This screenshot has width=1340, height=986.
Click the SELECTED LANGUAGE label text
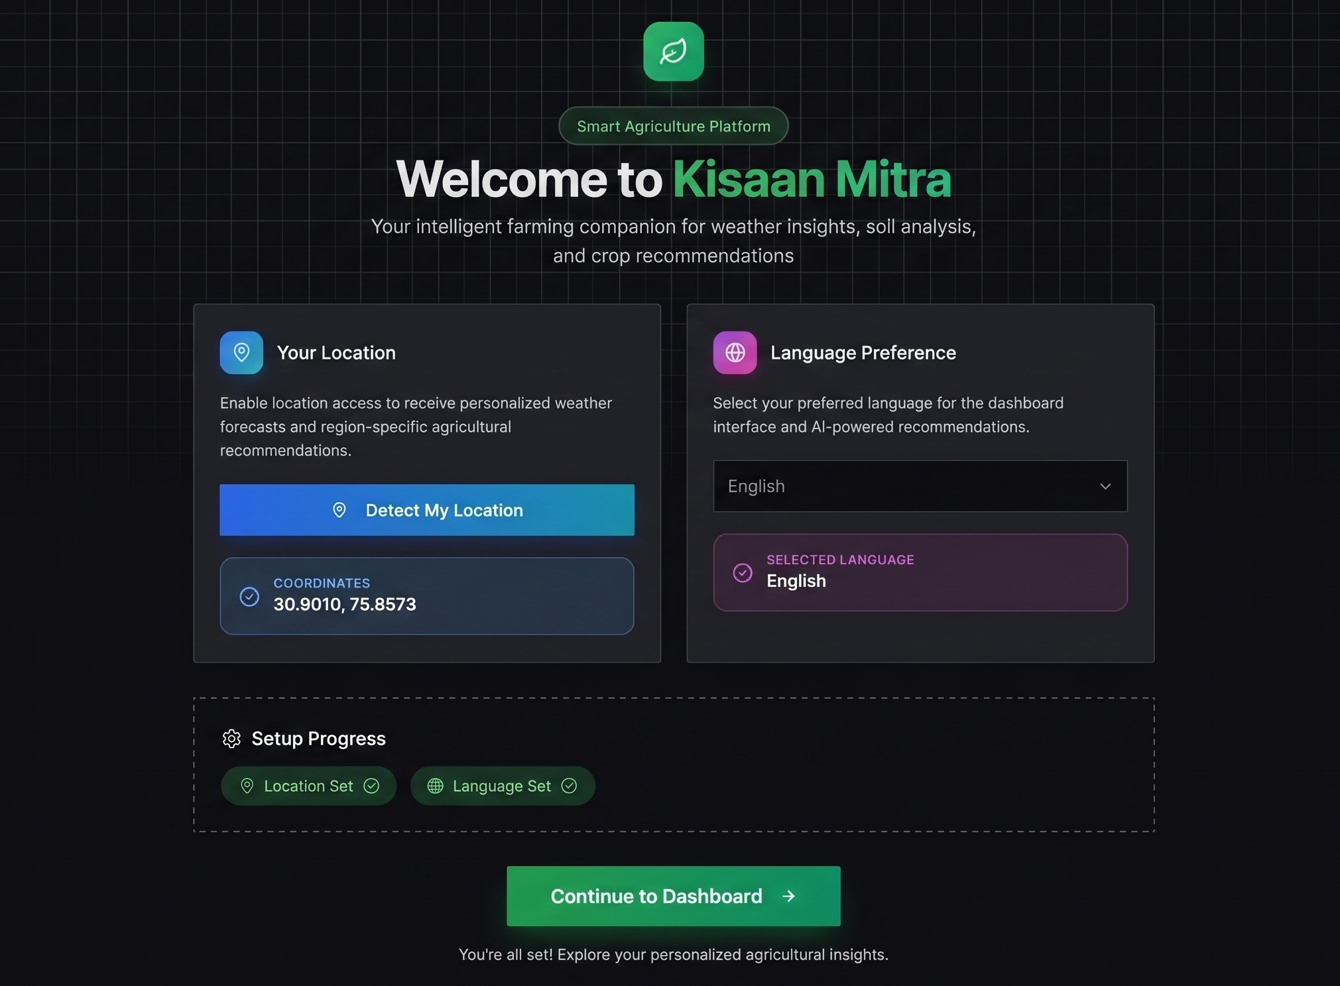point(840,560)
